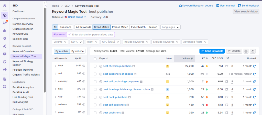The width and height of the screenshot is (262, 115).
Task: Select the Questions tab
Action: (x=65, y=27)
